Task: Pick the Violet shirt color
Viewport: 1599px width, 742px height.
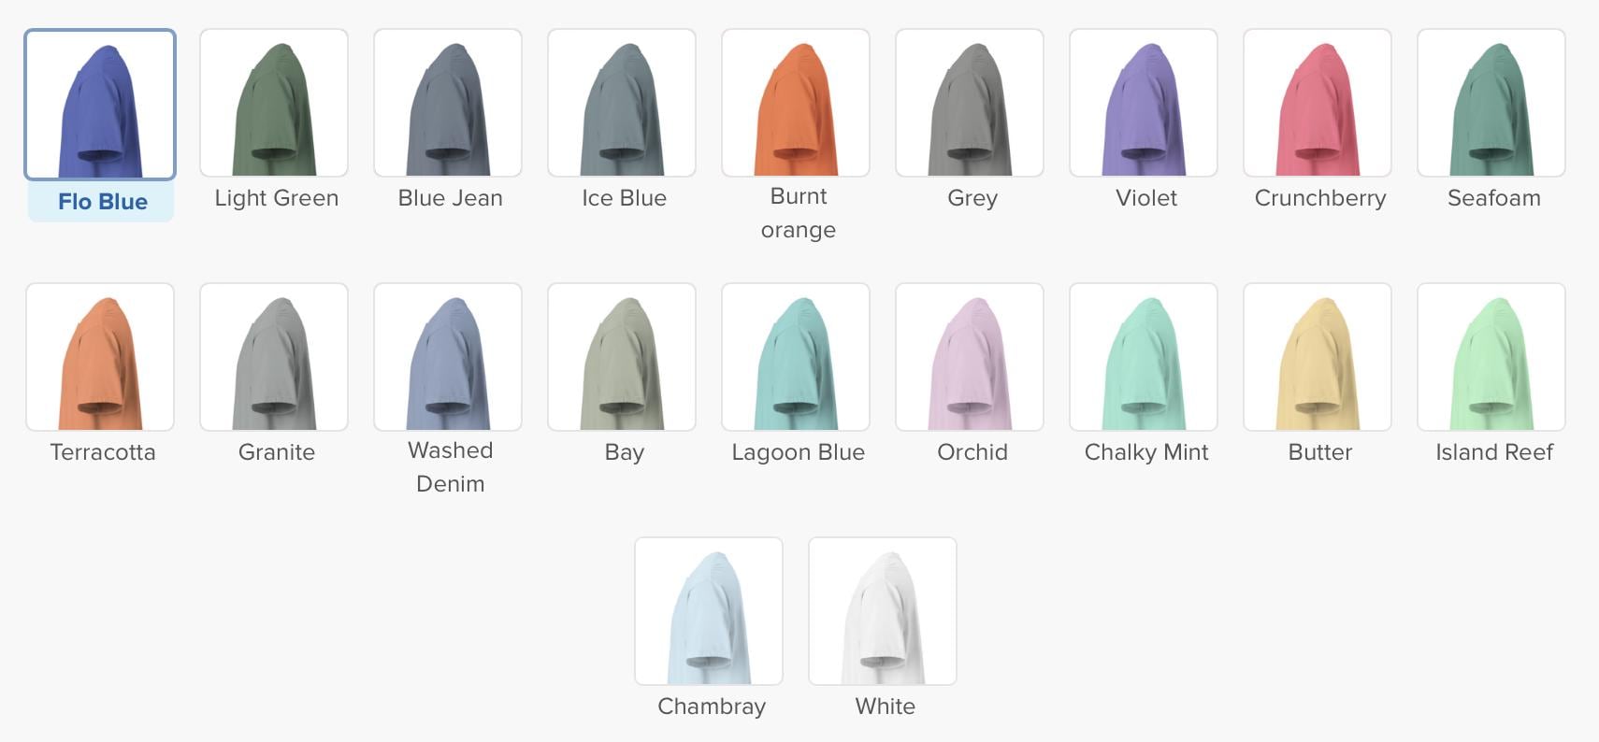Action: (x=1144, y=103)
